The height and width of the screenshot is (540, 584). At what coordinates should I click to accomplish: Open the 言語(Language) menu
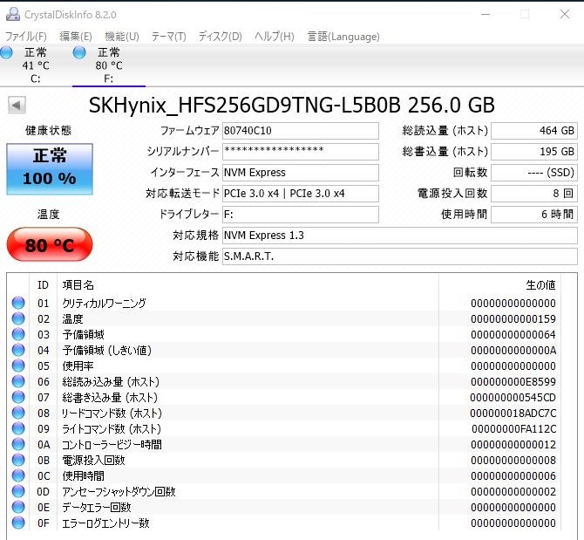pyautogui.click(x=343, y=37)
